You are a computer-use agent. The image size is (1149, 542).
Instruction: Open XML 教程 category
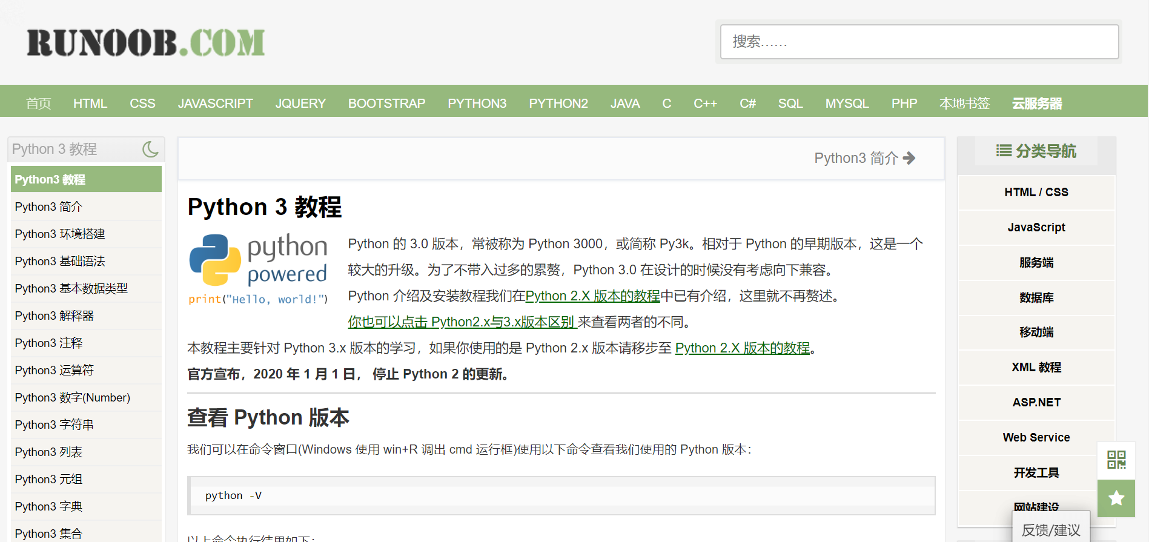click(1036, 367)
